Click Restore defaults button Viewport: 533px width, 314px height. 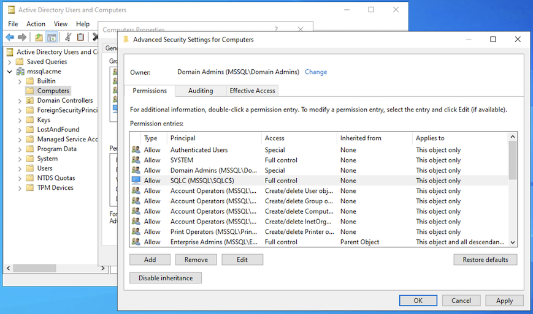point(485,260)
